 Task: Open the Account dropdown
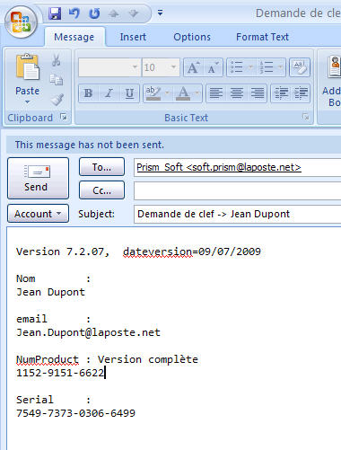point(39,214)
